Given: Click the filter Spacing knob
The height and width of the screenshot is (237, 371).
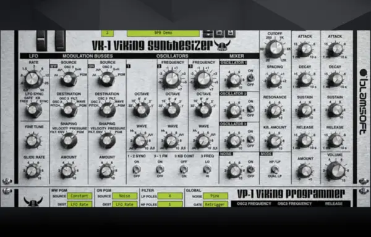Looking at the screenshot, I should click(x=275, y=80).
